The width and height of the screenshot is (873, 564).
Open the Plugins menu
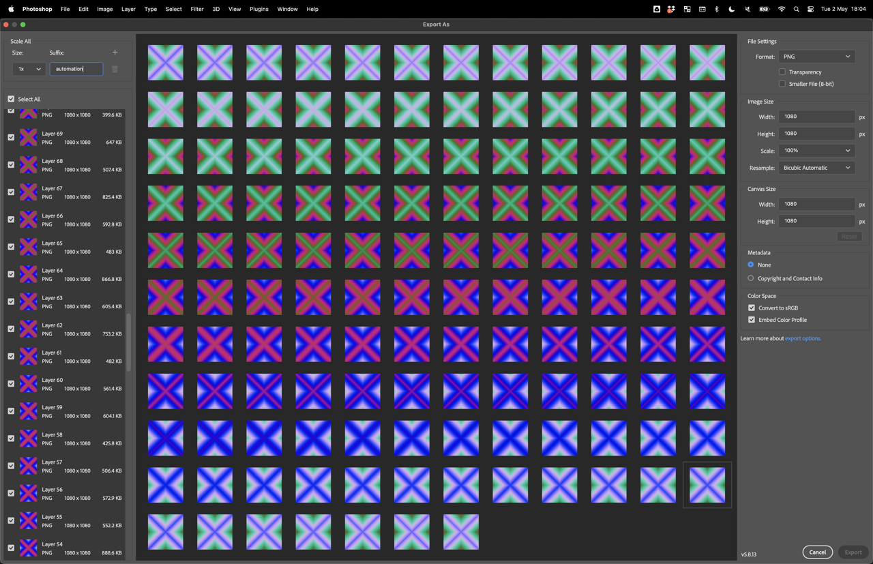click(x=258, y=10)
